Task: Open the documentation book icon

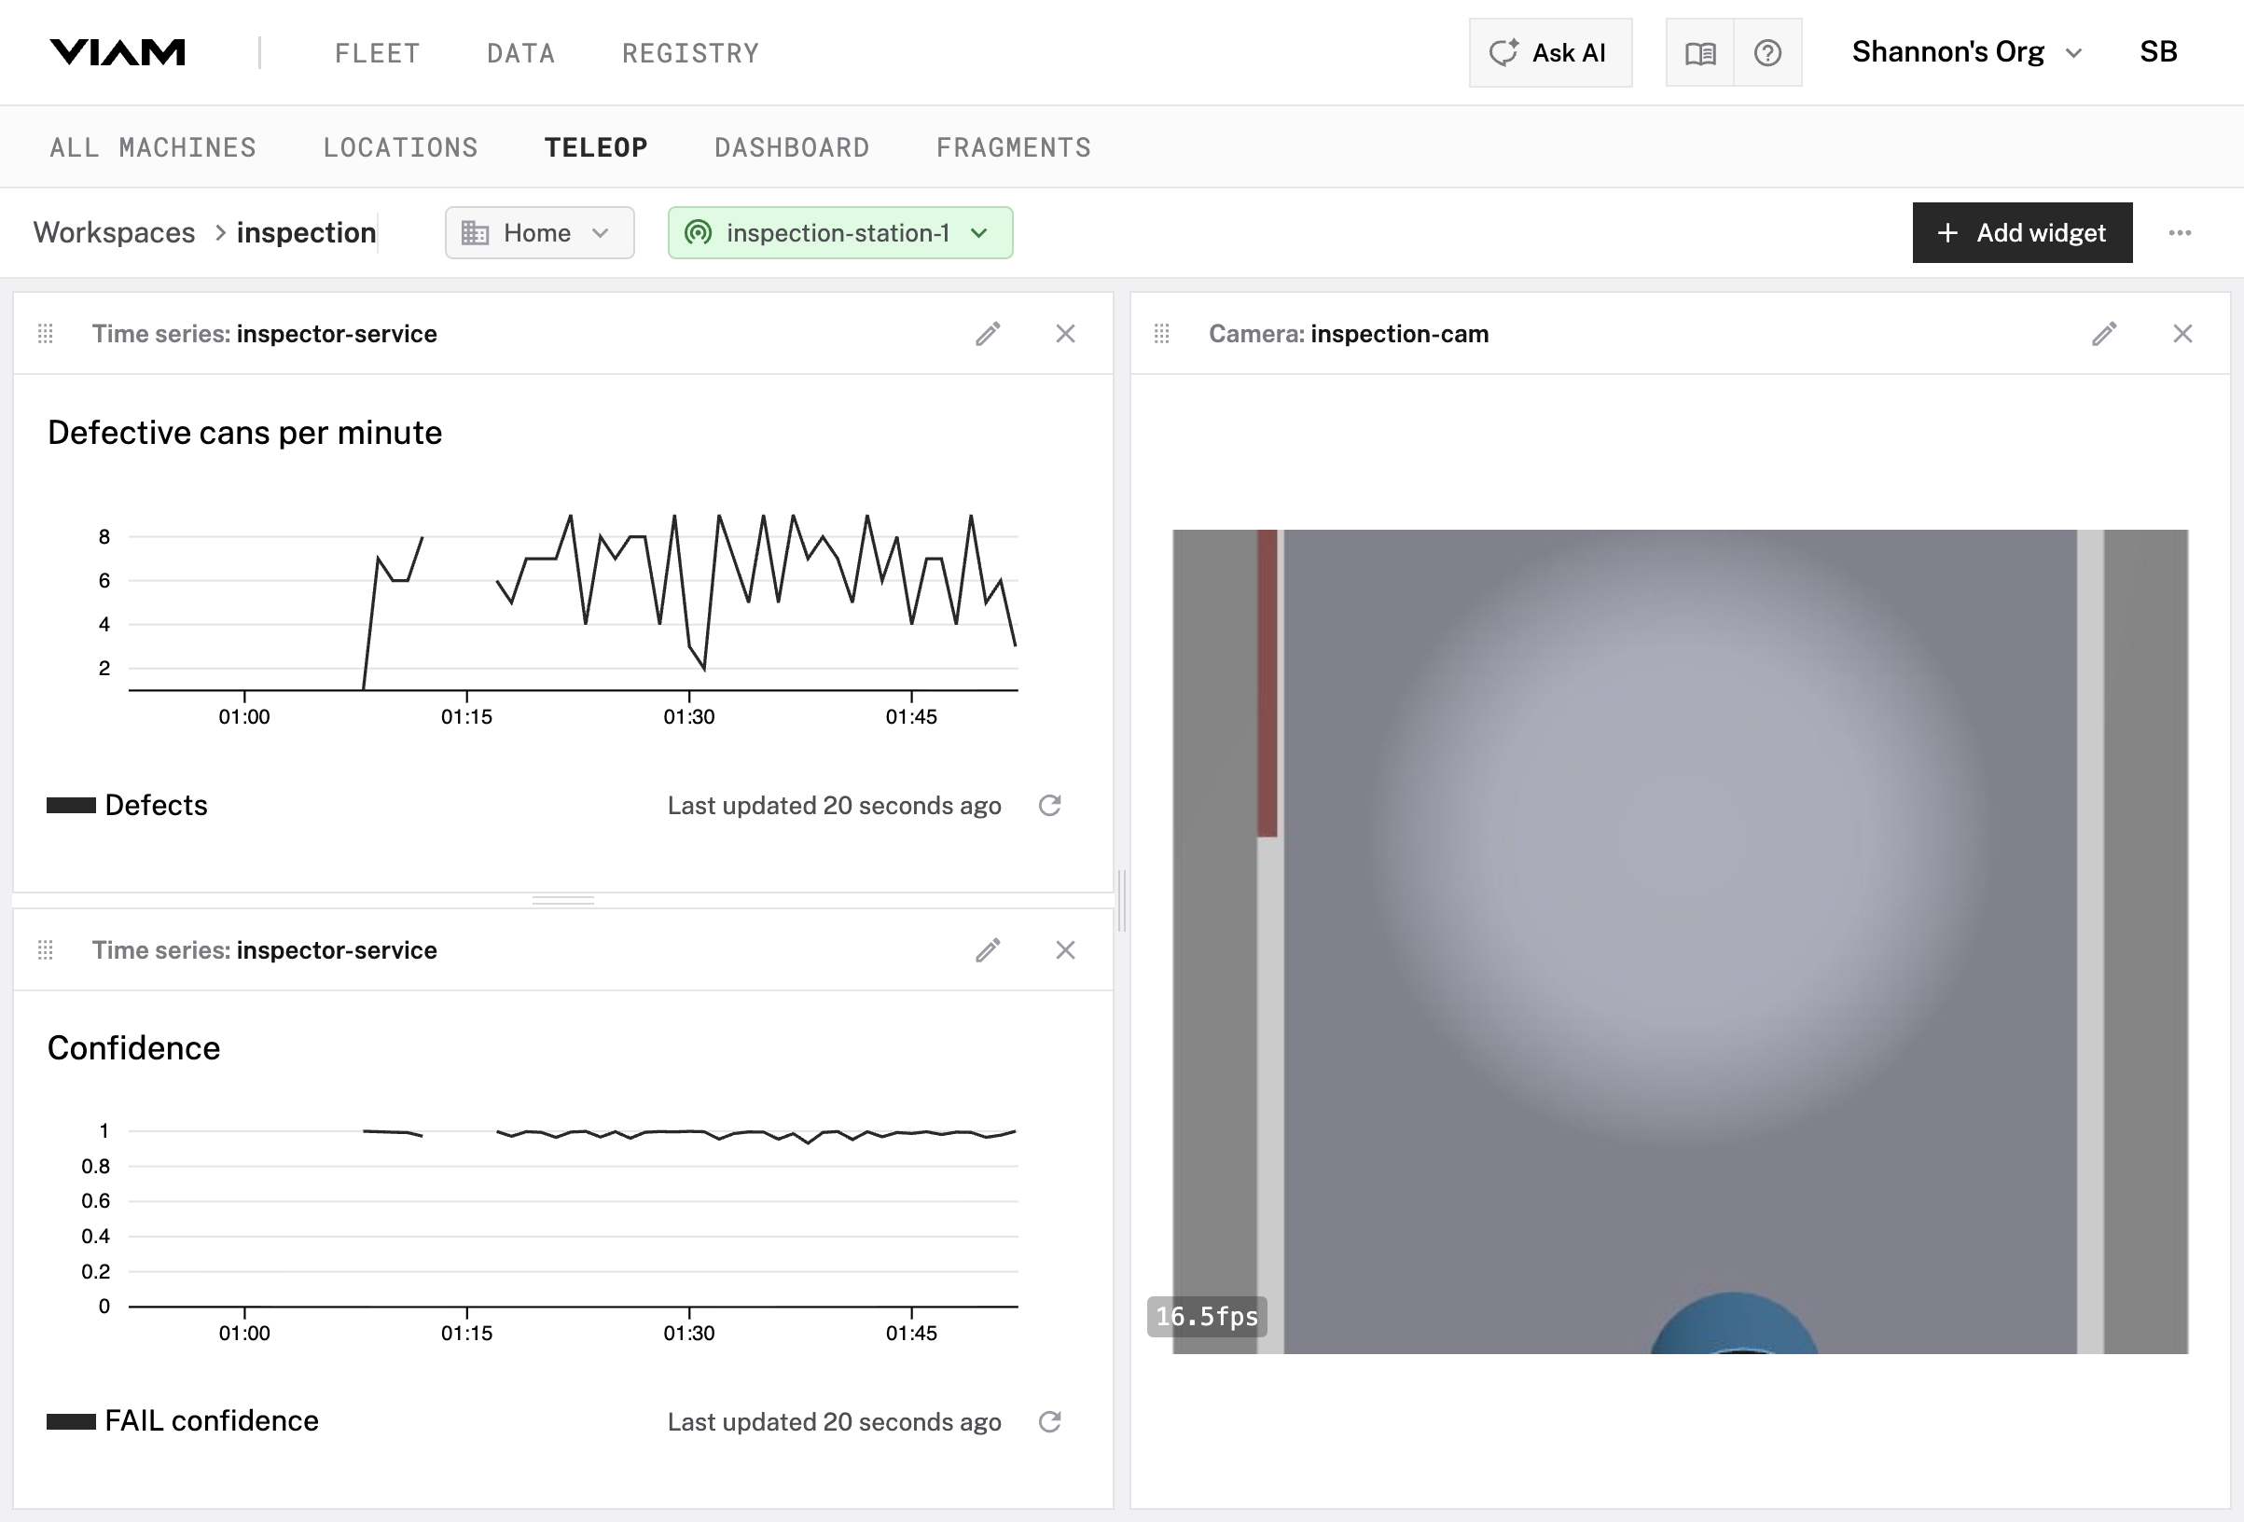Action: click(x=1701, y=52)
